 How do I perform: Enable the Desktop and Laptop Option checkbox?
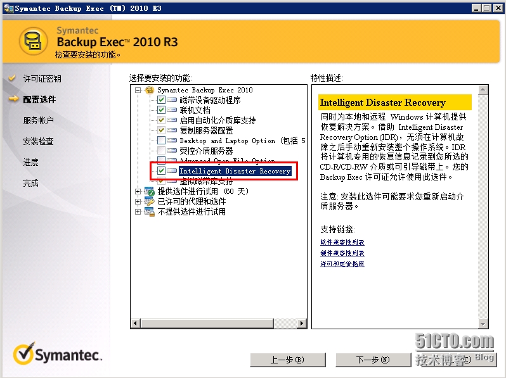coord(161,140)
